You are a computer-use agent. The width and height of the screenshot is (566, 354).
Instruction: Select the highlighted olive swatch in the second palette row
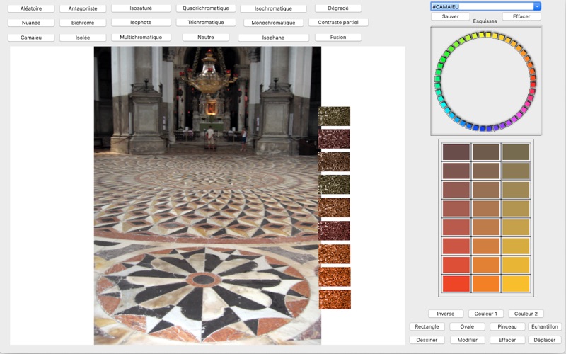(516, 171)
